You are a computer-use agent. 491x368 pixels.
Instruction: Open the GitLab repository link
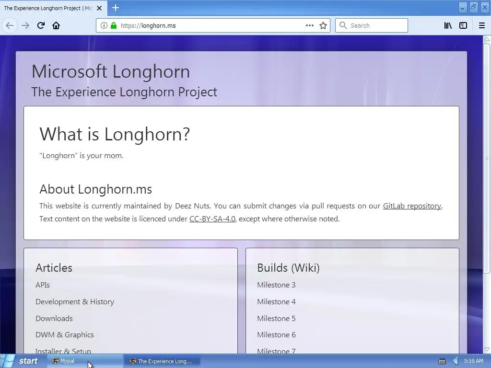click(412, 206)
